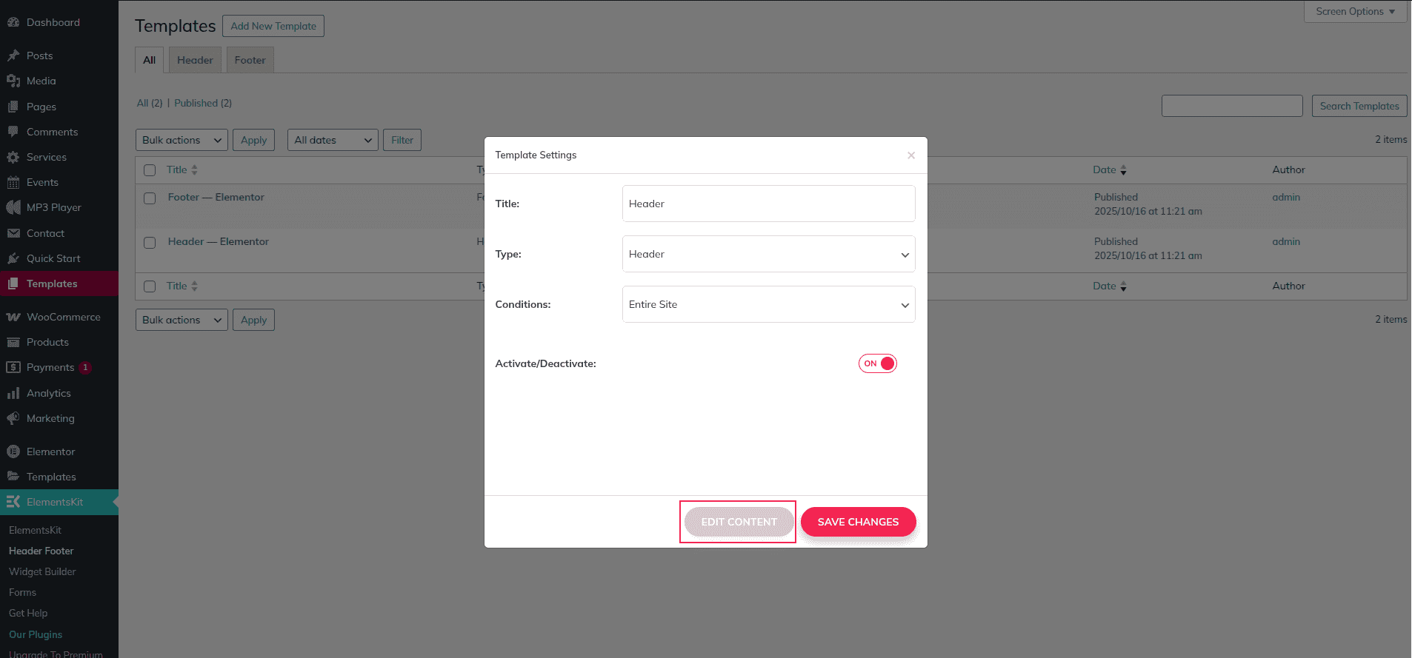Screen dimensions: 1412x658
Task: Expand the Conditions dropdown showing Entire Site
Action: (768, 304)
